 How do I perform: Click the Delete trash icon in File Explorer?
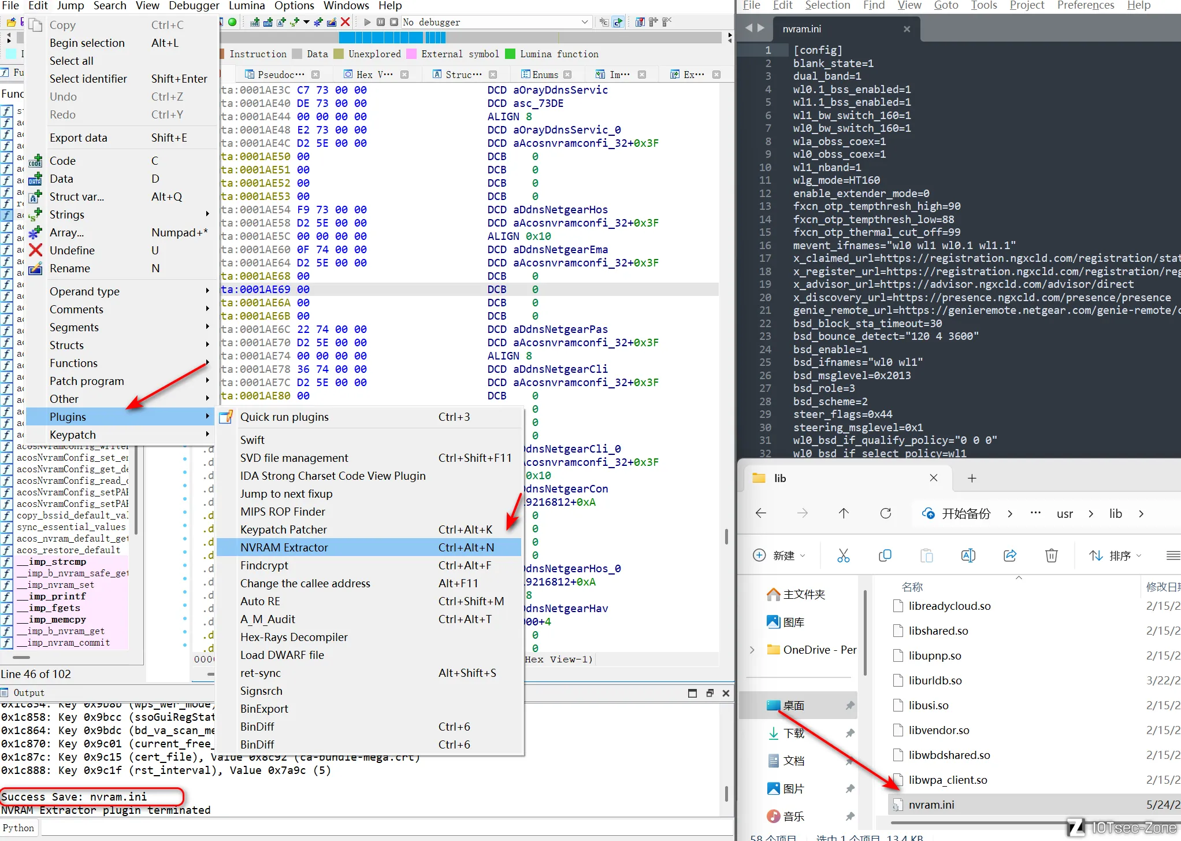click(1052, 555)
